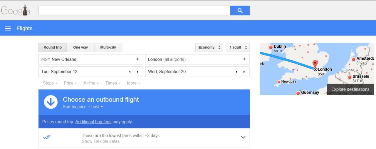Go to previous departure date arrow
Screen dimensions: 376x149
pos(130,72)
